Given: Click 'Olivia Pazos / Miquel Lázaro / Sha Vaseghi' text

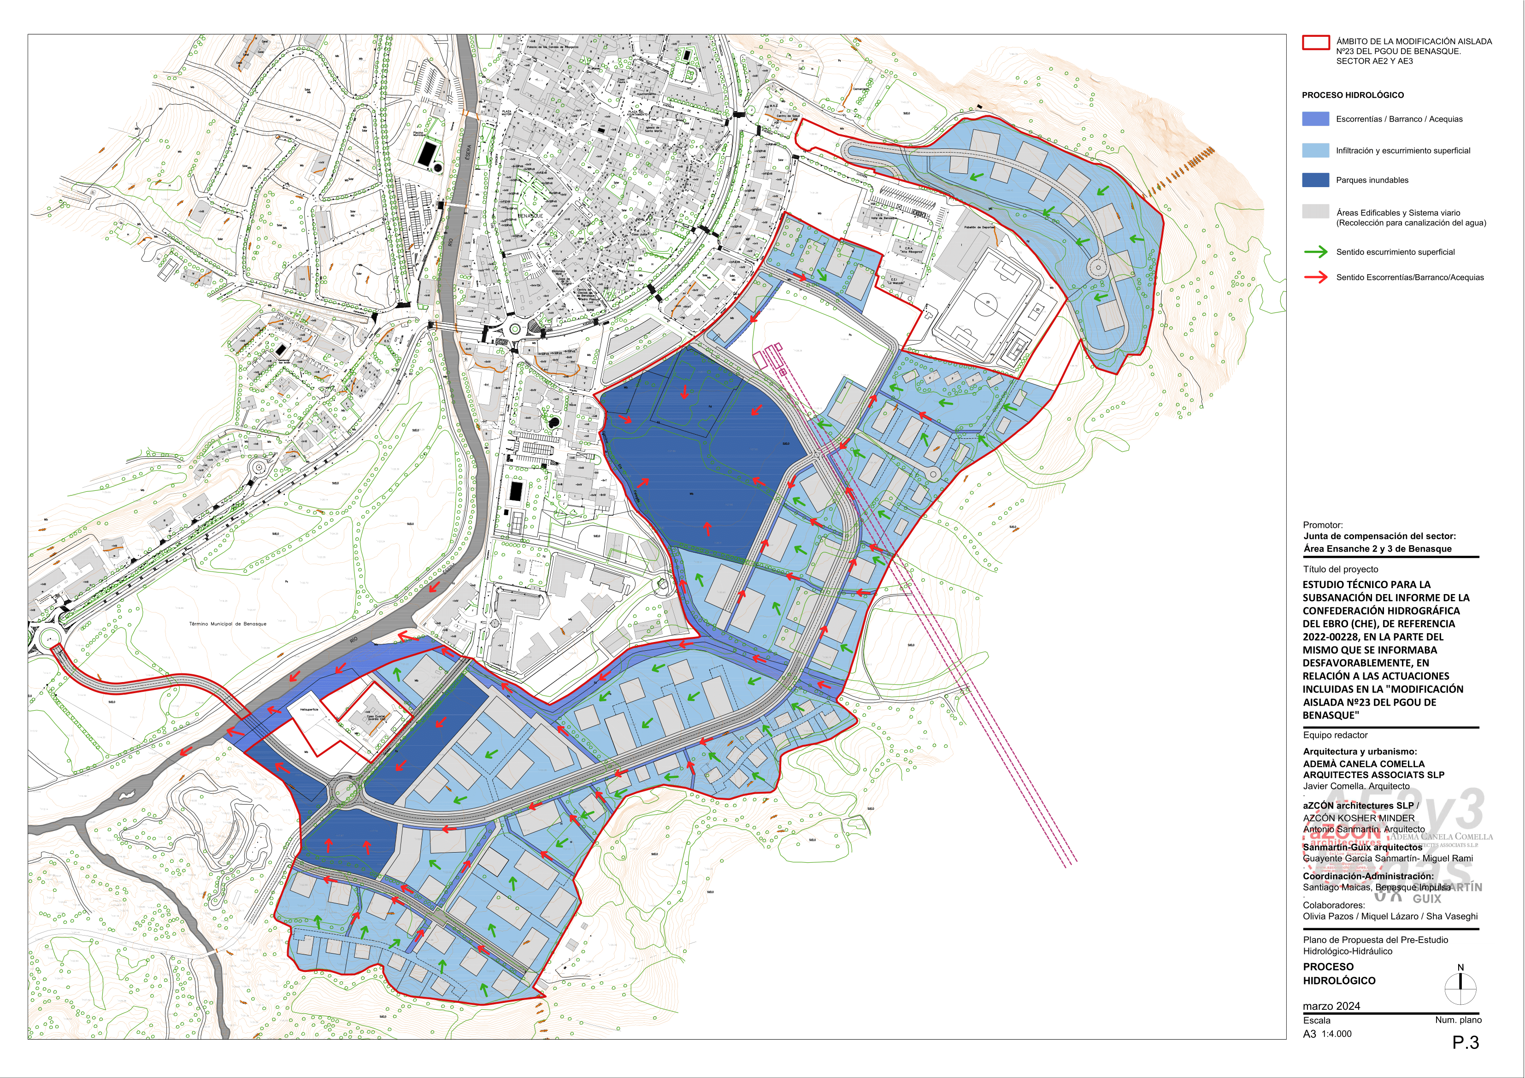Looking at the screenshot, I should tap(1390, 916).
